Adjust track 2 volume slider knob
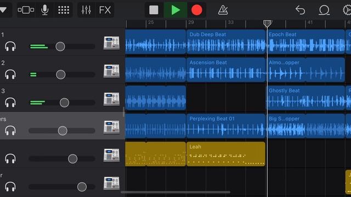The height and width of the screenshot is (197, 351). click(x=61, y=74)
